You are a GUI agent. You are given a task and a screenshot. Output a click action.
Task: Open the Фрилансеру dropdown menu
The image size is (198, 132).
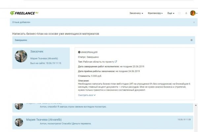[155, 13]
